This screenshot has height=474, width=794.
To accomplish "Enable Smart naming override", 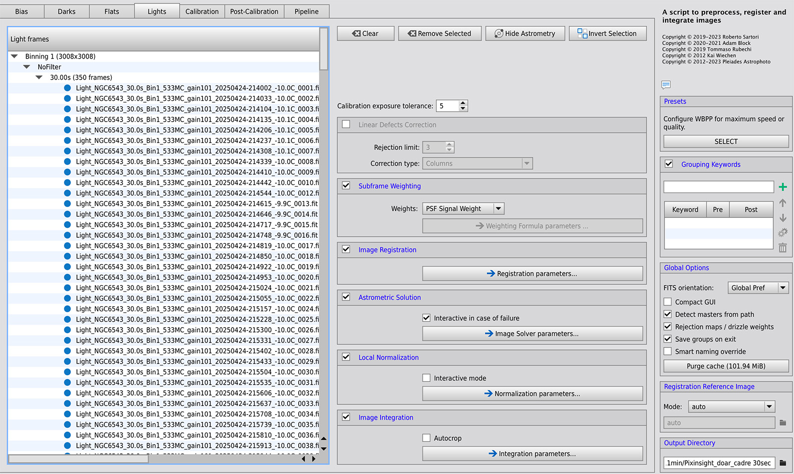I will pos(667,351).
